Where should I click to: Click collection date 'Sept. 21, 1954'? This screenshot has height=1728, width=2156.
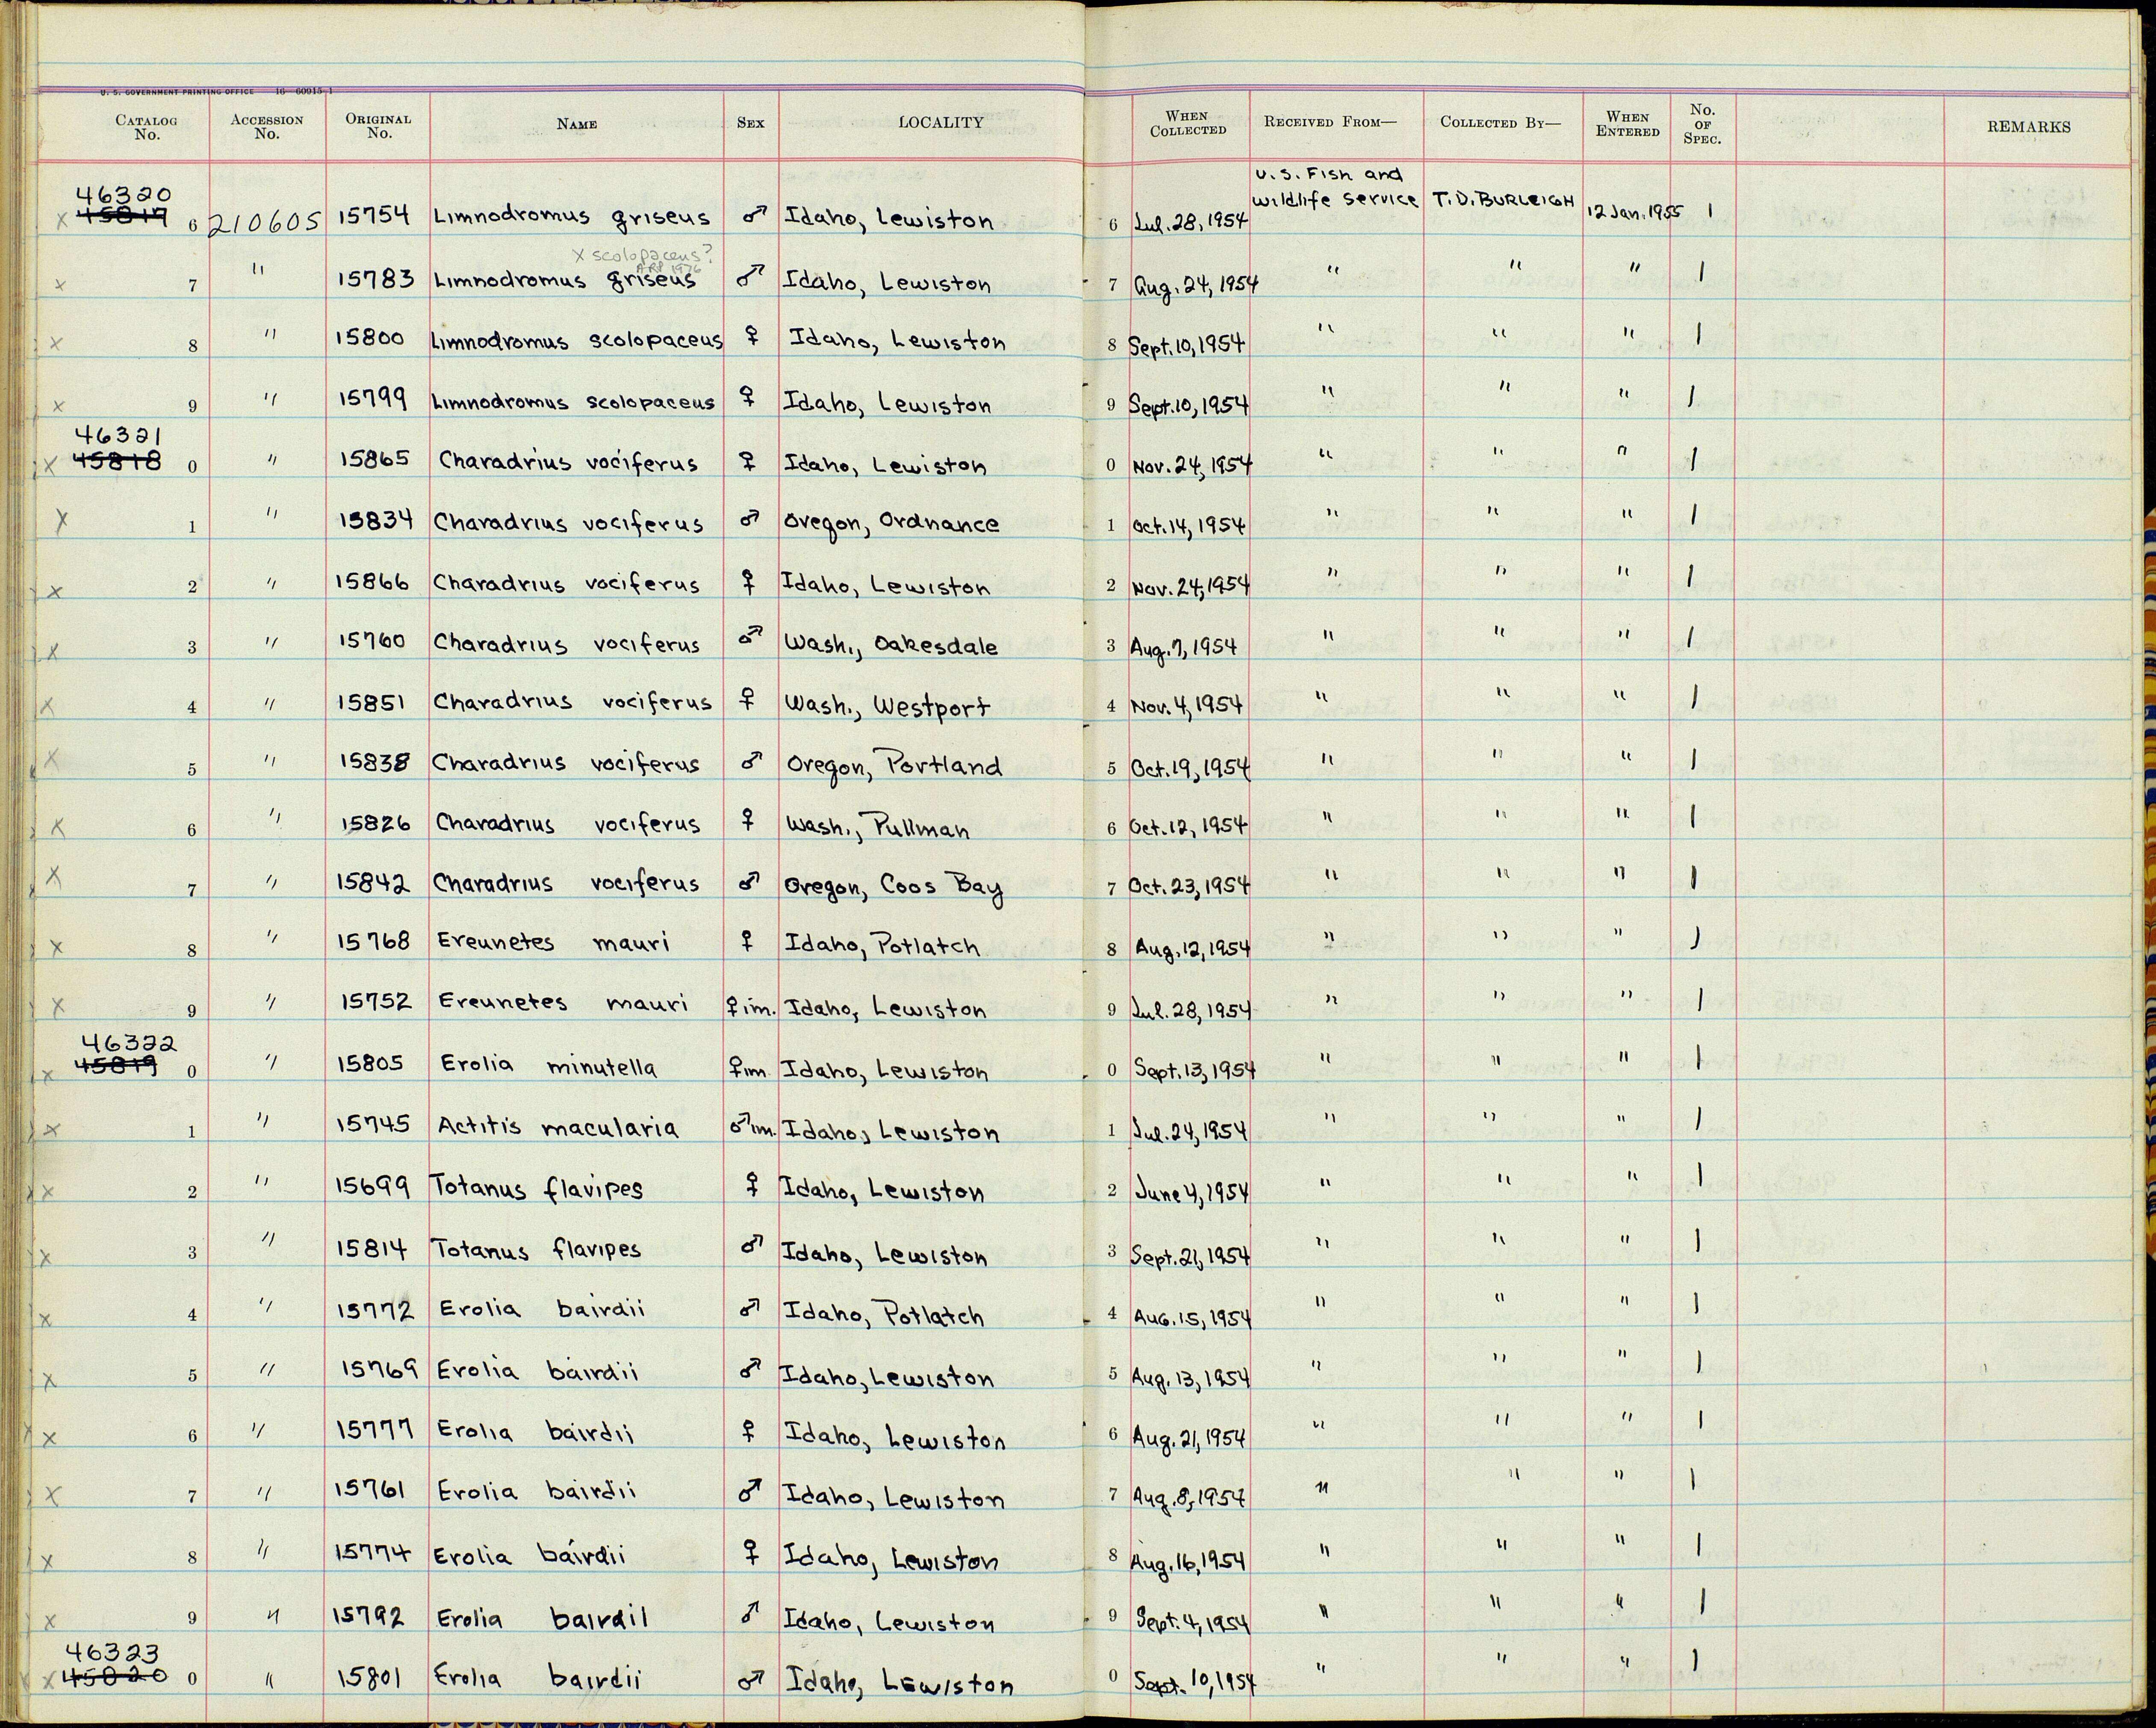point(1191,1256)
